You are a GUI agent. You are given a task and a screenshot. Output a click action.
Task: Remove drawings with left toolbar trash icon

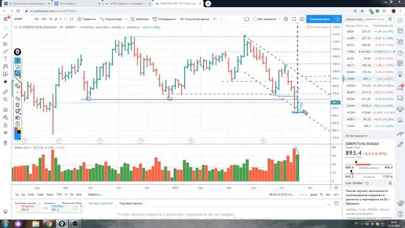(6, 143)
